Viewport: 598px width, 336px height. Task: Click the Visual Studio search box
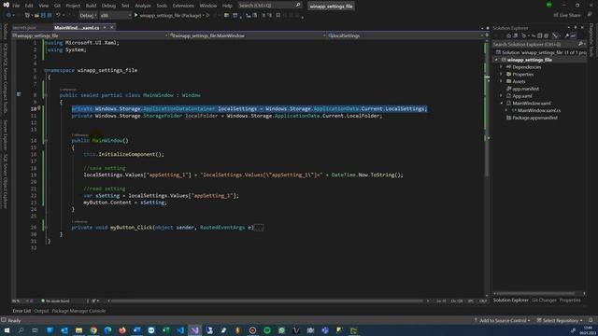coord(270,6)
